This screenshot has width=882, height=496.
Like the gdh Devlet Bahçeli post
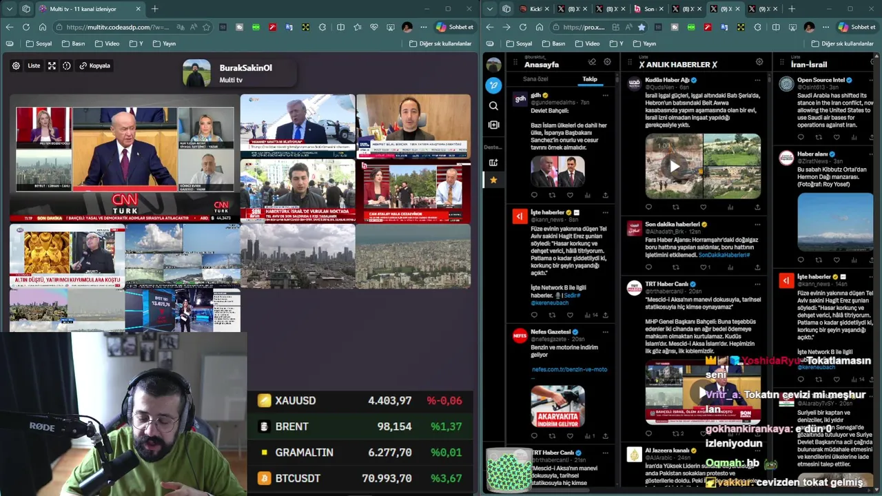click(x=570, y=195)
